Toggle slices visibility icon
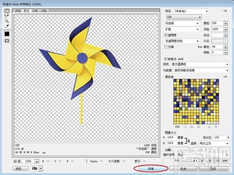The height and width of the screenshot is (175, 234). [7, 41]
